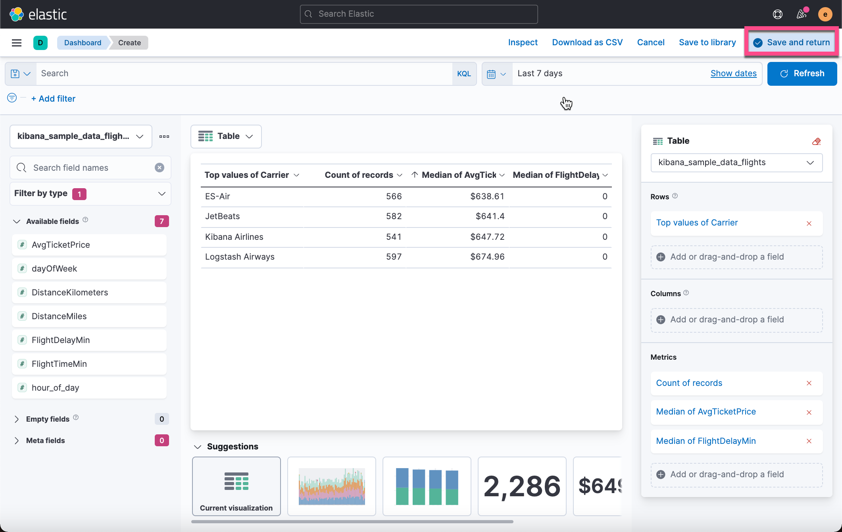Click the reset layer eraser icon
Screen dimensions: 842x532
pos(816,141)
